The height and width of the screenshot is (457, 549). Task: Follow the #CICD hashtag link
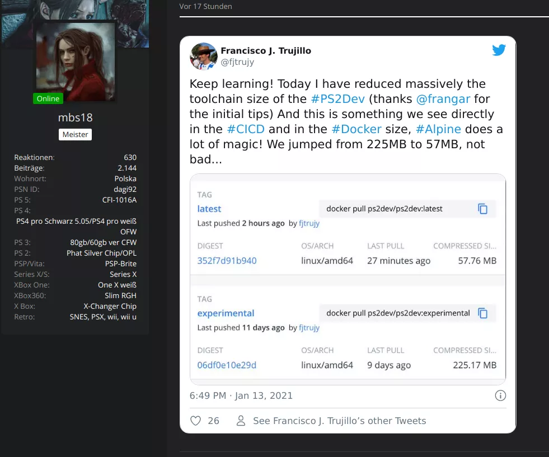(246, 129)
